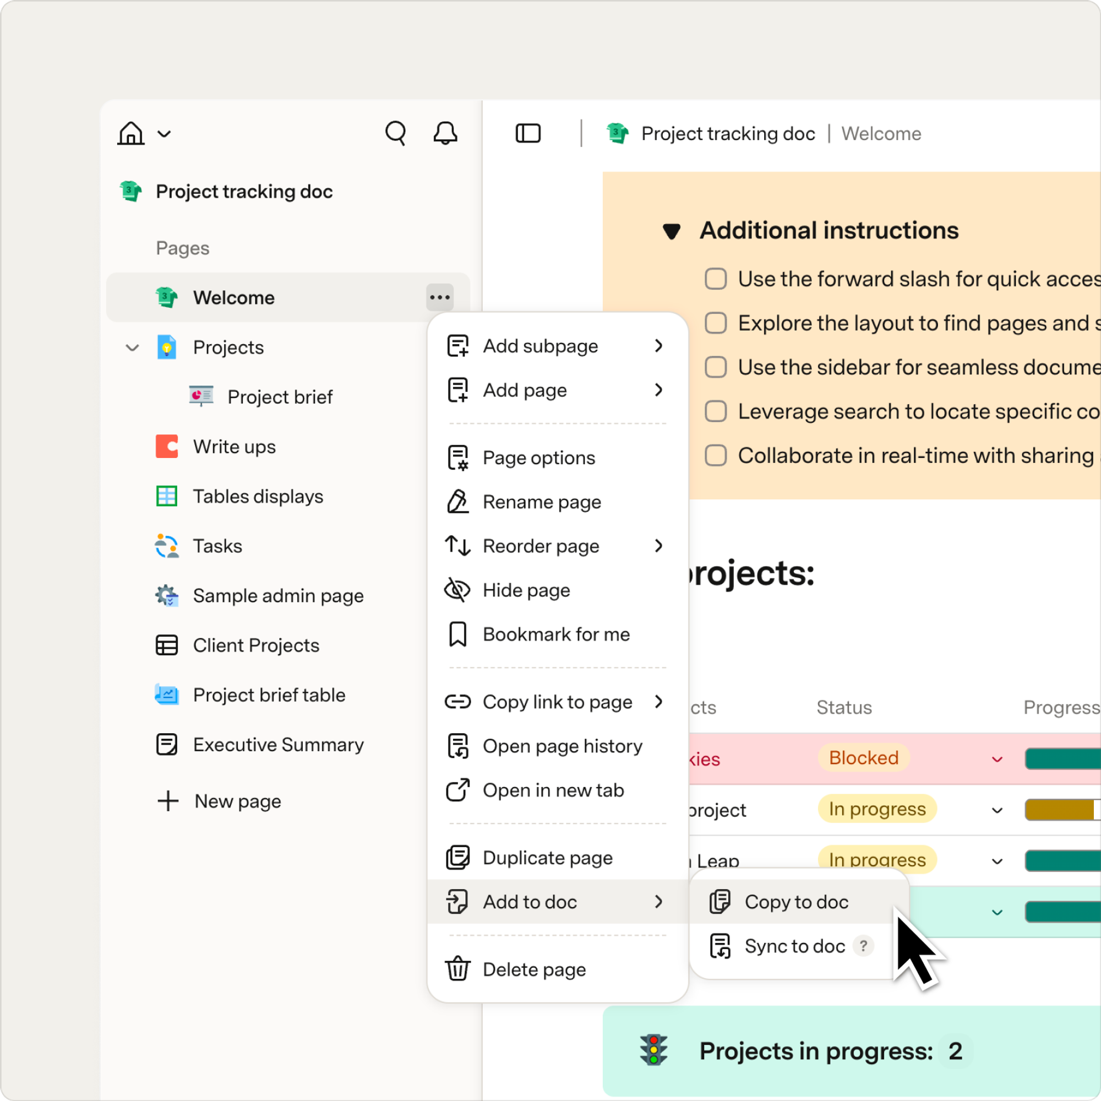
Task: Click the home icon in the sidebar header
Action: pos(130,133)
